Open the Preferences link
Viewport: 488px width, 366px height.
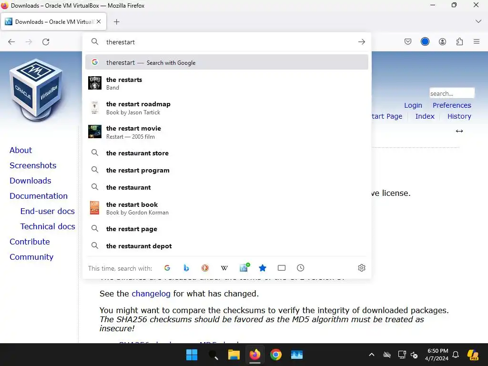click(x=452, y=105)
